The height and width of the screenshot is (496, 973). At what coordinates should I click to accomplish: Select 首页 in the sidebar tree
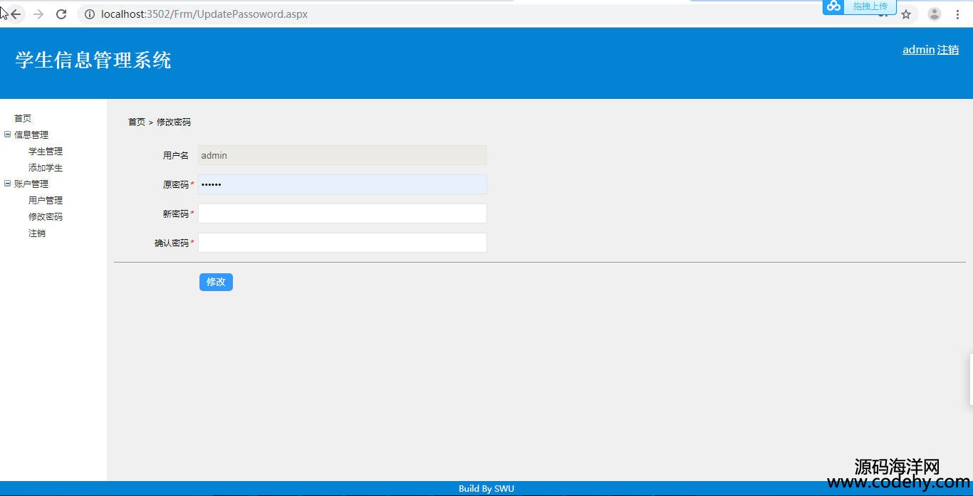(23, 119)
